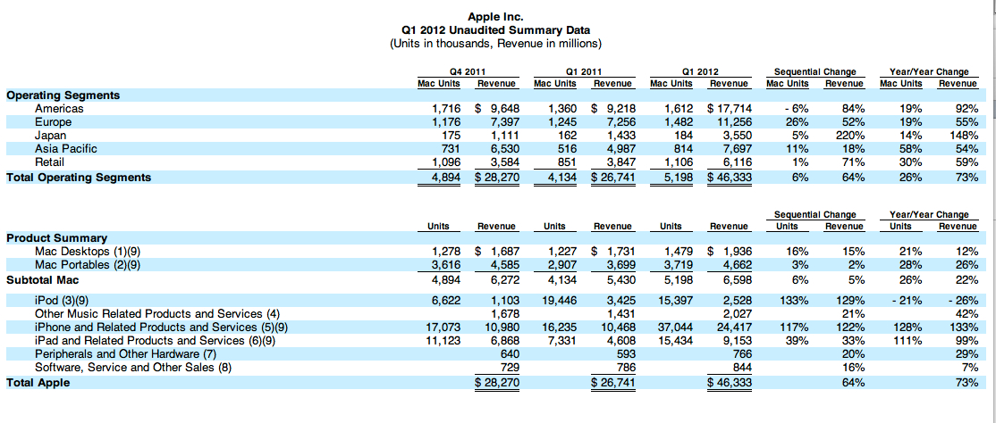Select Mac Portables Q4 2011 revenue 4,585

click(505, 264)
